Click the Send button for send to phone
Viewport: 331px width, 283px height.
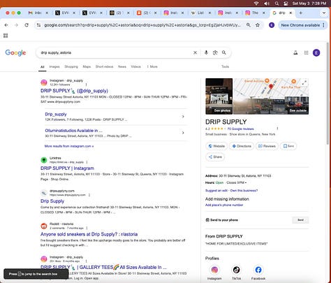tap(300, 220)
